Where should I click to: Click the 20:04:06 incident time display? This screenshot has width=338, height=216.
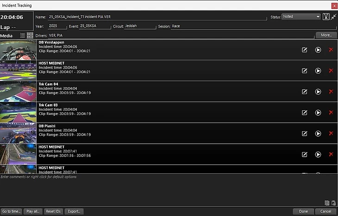(12, 17)
